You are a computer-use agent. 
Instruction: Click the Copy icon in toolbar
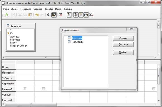coord(25,15)
